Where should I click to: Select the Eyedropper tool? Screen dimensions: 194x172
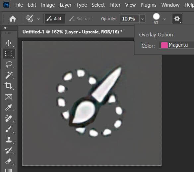click(9, 107)
